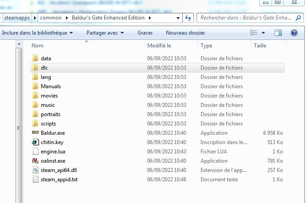The height and width of the screenshot is (203, 307).
Task: Go to steamapps in the breadcrumb
Action: [17, 18]
